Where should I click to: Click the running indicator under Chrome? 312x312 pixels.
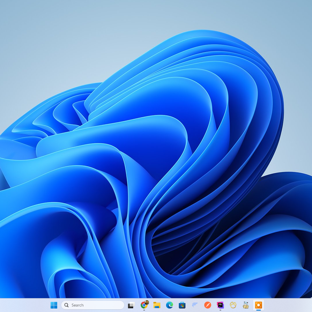(x=144, y=310)
